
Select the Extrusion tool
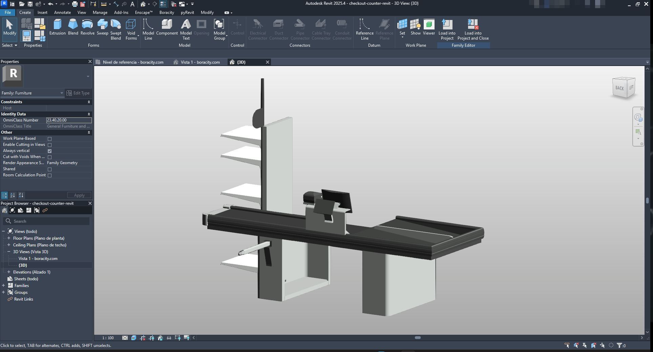[57, 27]
